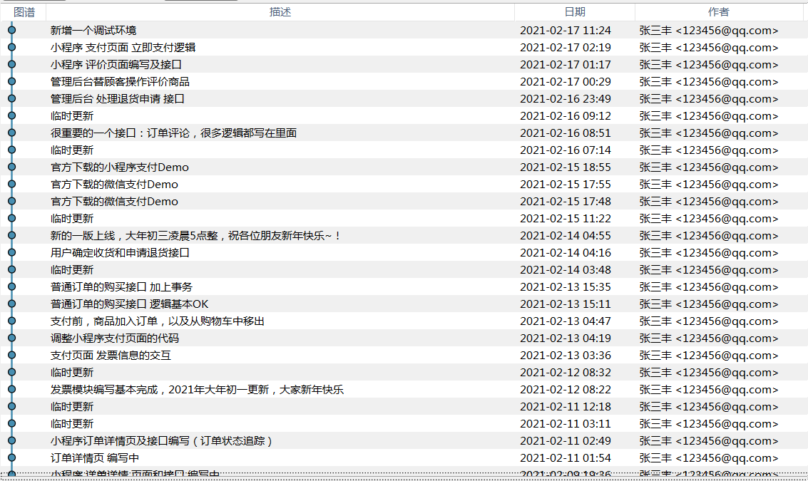Select the 很重要的一个接口：订单评论 commit
This screenshot has height=481, width=808.
(173, 133)
